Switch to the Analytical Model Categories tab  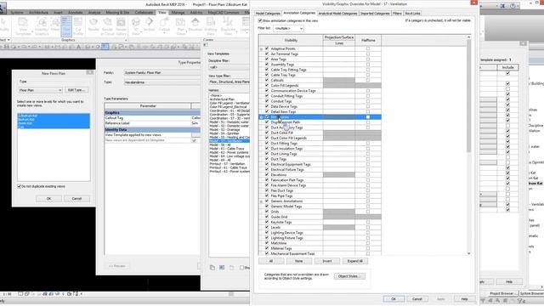pyautogui.click(x=337, y=14)
